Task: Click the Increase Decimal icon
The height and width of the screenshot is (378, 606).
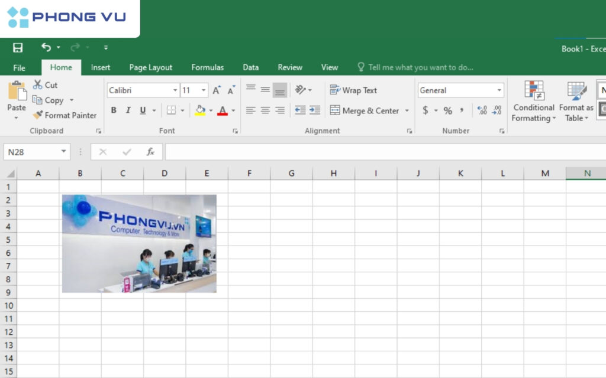Action: (x=482, y=110)
